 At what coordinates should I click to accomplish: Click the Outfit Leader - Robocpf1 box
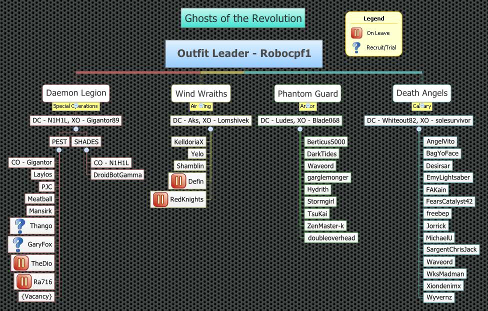(243, 53)
